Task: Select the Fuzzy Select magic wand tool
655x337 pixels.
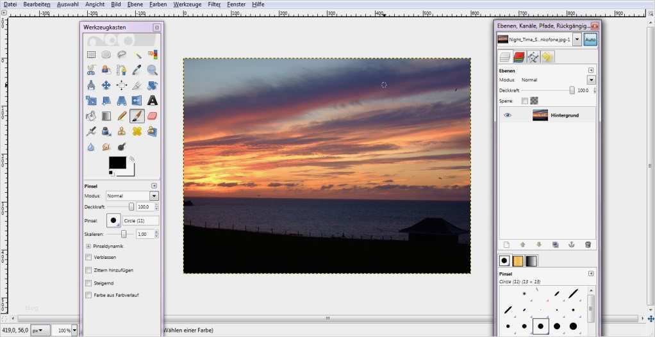Action: click(x=137, y=54)
